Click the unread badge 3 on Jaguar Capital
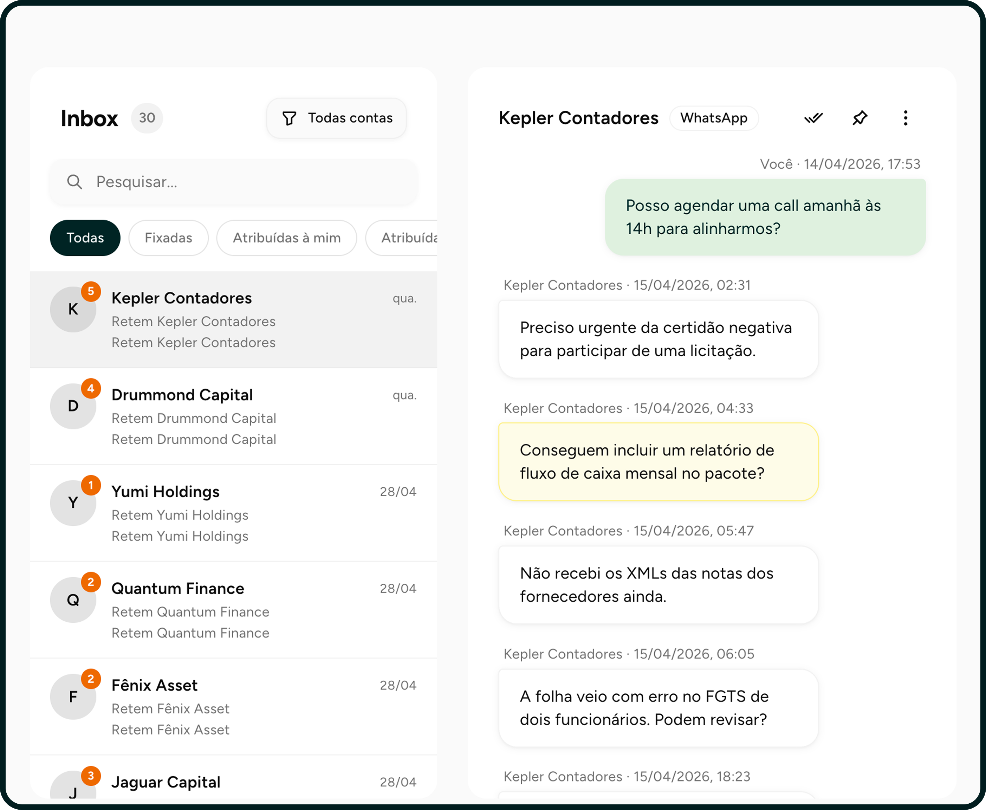Screen dimensions: 986x810 pos(91,776)
